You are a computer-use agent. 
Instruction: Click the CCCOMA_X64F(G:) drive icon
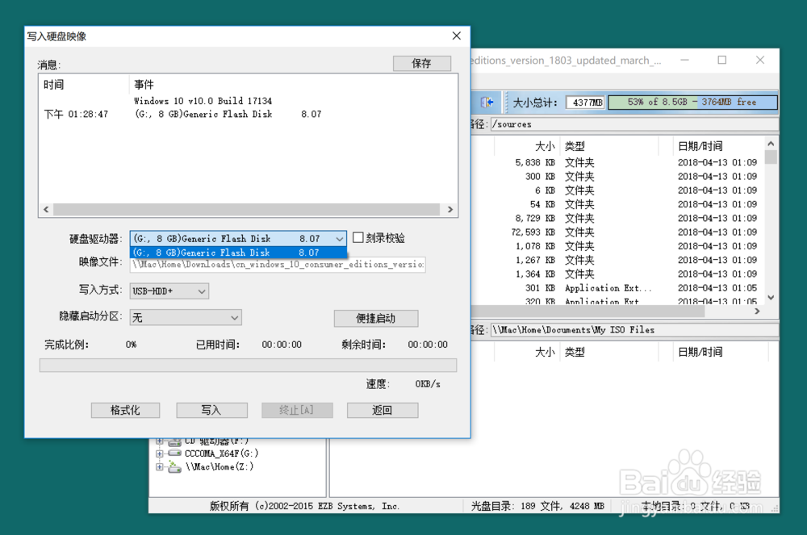pyautogui.click(x=175, y=453)
